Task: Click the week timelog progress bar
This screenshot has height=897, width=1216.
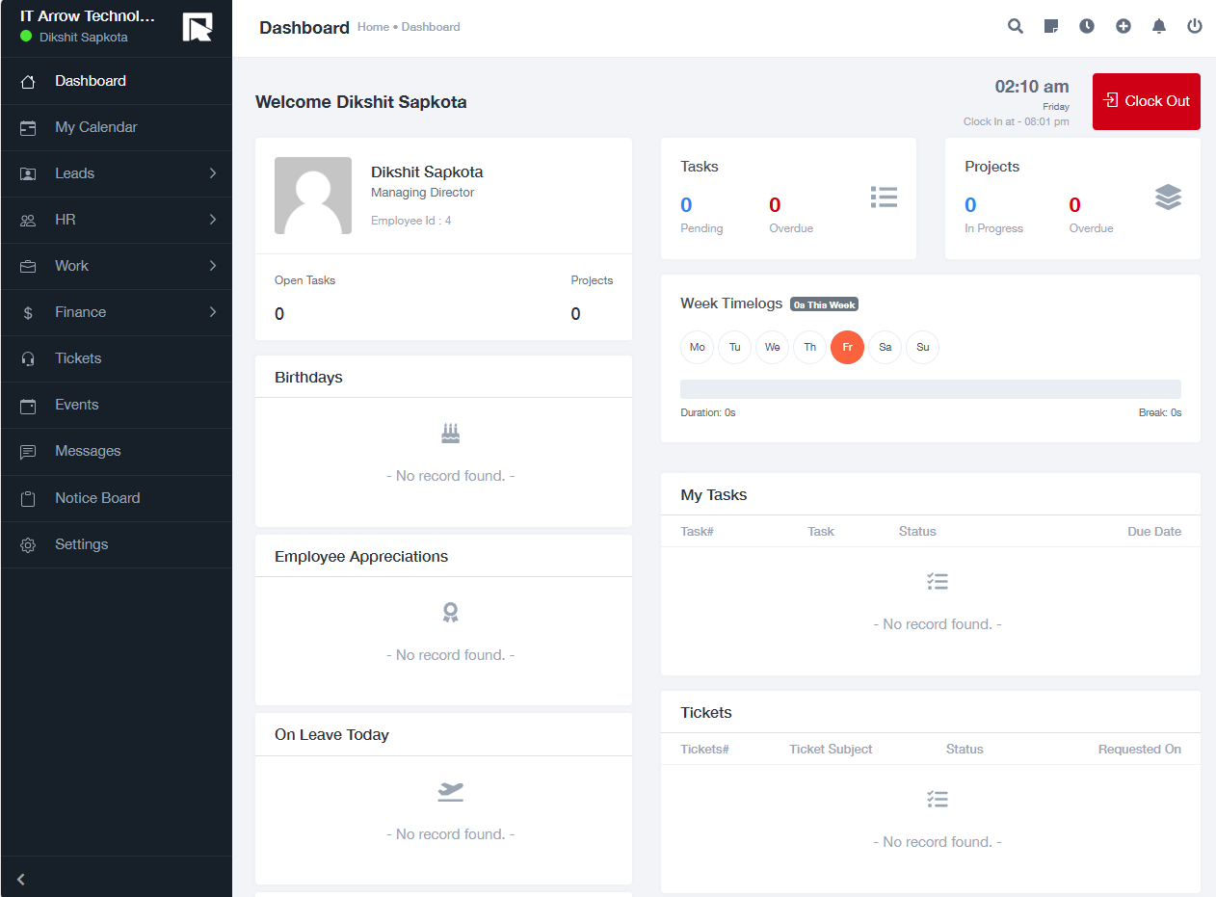Action: (x=930, y=389)
